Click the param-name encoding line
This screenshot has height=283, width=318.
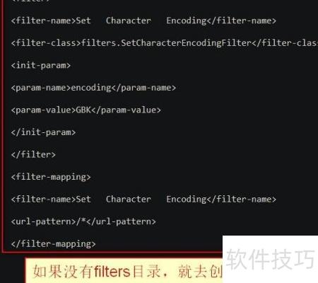click(93, 88)
